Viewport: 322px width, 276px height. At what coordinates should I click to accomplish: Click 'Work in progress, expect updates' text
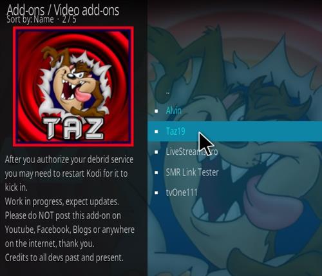(62, 202)
